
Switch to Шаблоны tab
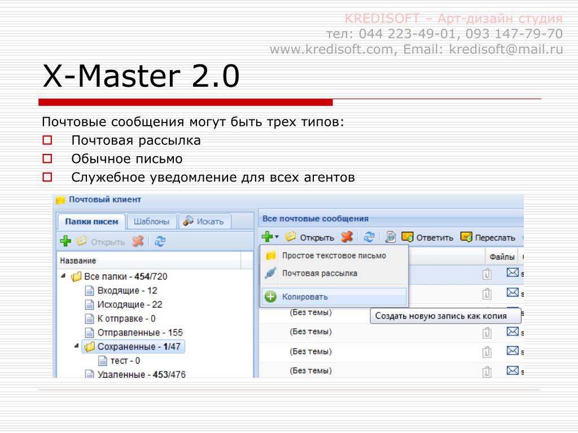(x=151, y=222)
